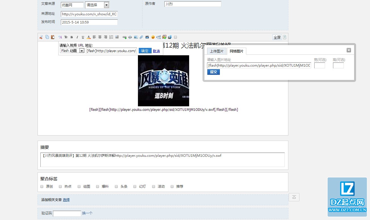Open the Flash 动画 video type dropdown
Screen dimensions: 370x220
coord(72,51)
